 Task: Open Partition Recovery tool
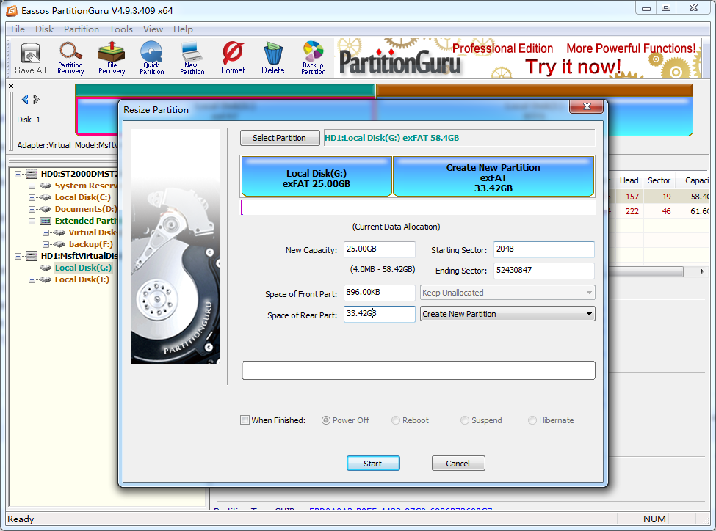tap(70, 59)
